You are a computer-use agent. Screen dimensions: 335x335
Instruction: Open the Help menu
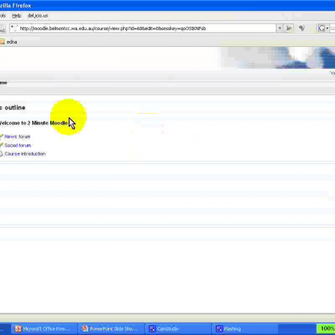pos(17,16)
